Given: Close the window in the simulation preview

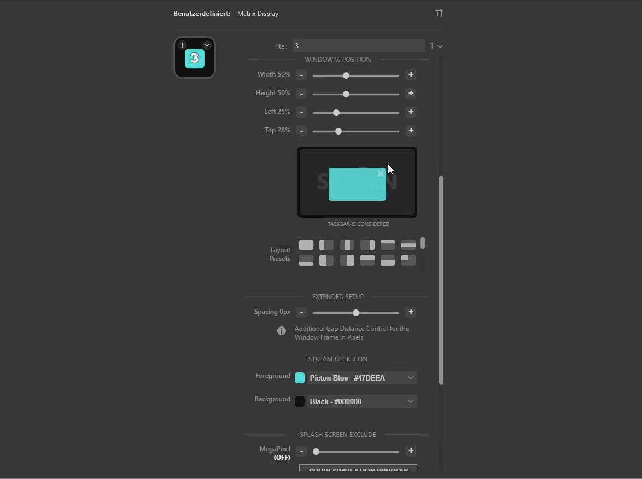Looking at the screenshot, I should pyautogui.click(x=381, y=173).
